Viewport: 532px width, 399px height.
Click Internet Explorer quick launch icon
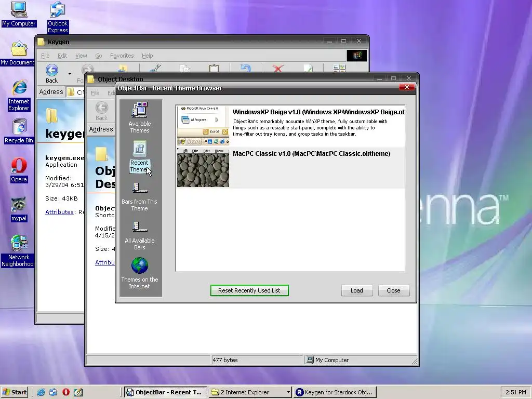coord(41,392)
